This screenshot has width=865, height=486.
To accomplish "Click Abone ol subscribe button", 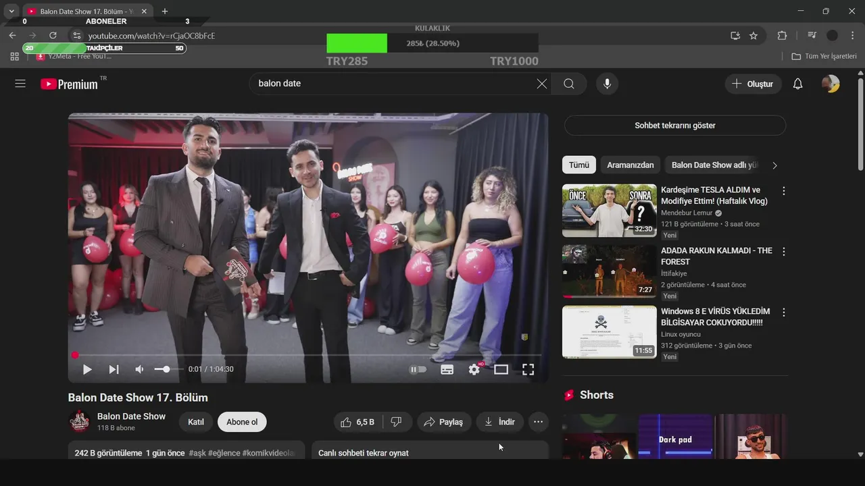I will pyautogui.click(x=242, y=422).
